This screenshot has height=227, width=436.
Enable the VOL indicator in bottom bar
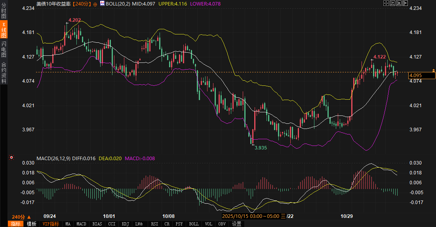pyautogui.click(x=209, y=224)
